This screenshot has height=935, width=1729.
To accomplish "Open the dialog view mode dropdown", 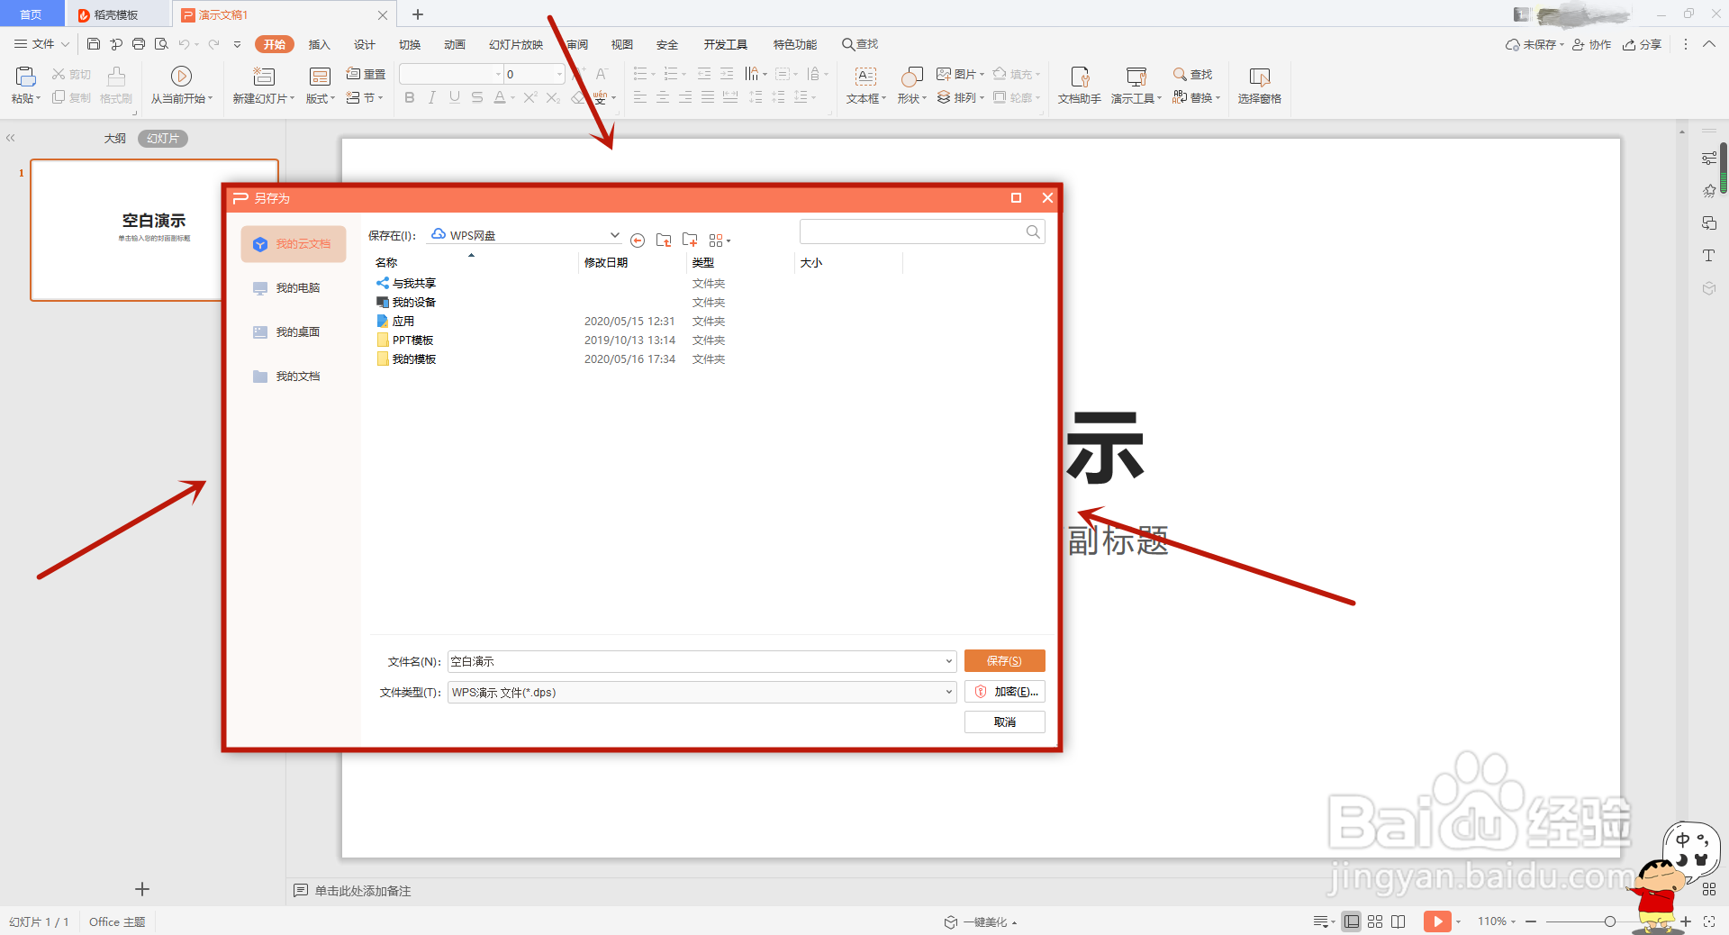I will point(720,240).
